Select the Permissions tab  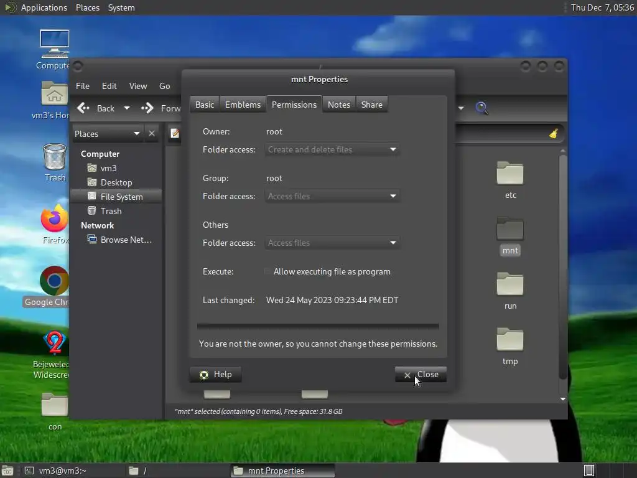click(x=294, y=105)
